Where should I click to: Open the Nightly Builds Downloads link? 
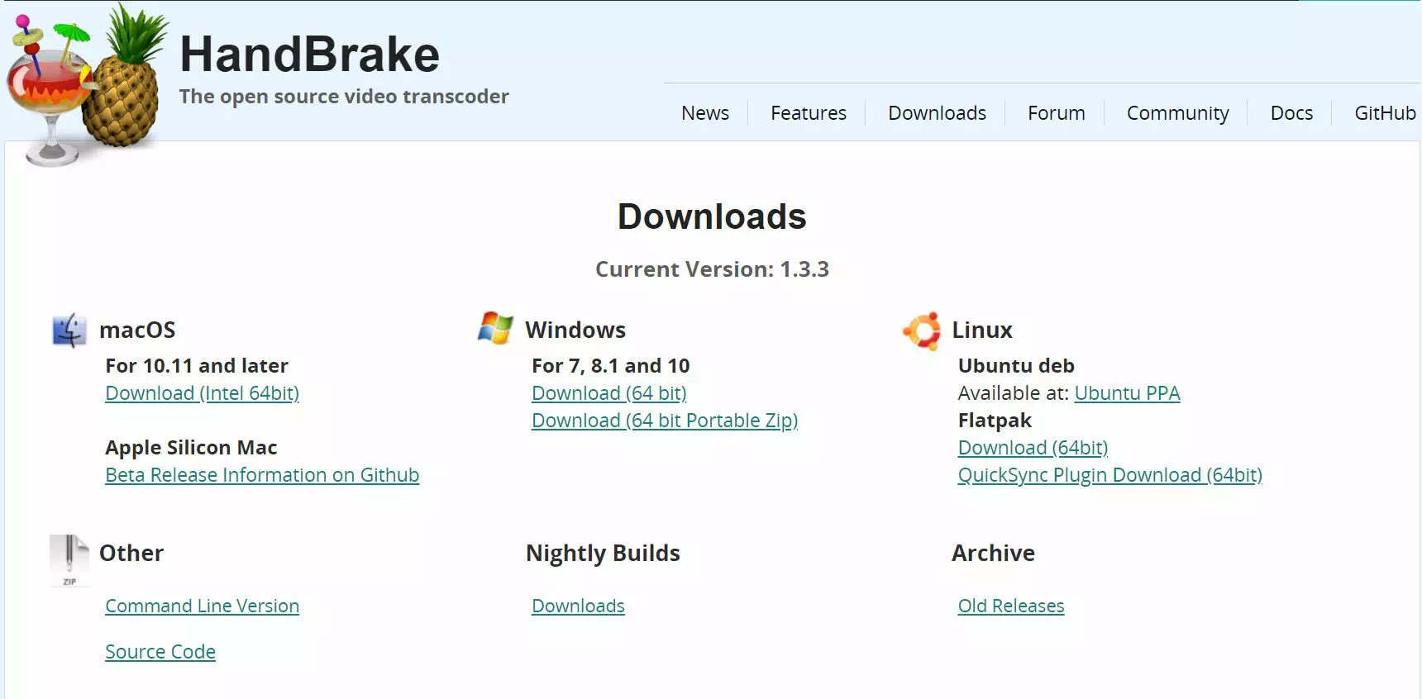pyautogui.click(x=578, y=606)
